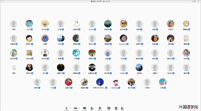Click the blue badge next to Jenny.Liu
This screenshot has height=111, width=201.
[x=127, y=44]
